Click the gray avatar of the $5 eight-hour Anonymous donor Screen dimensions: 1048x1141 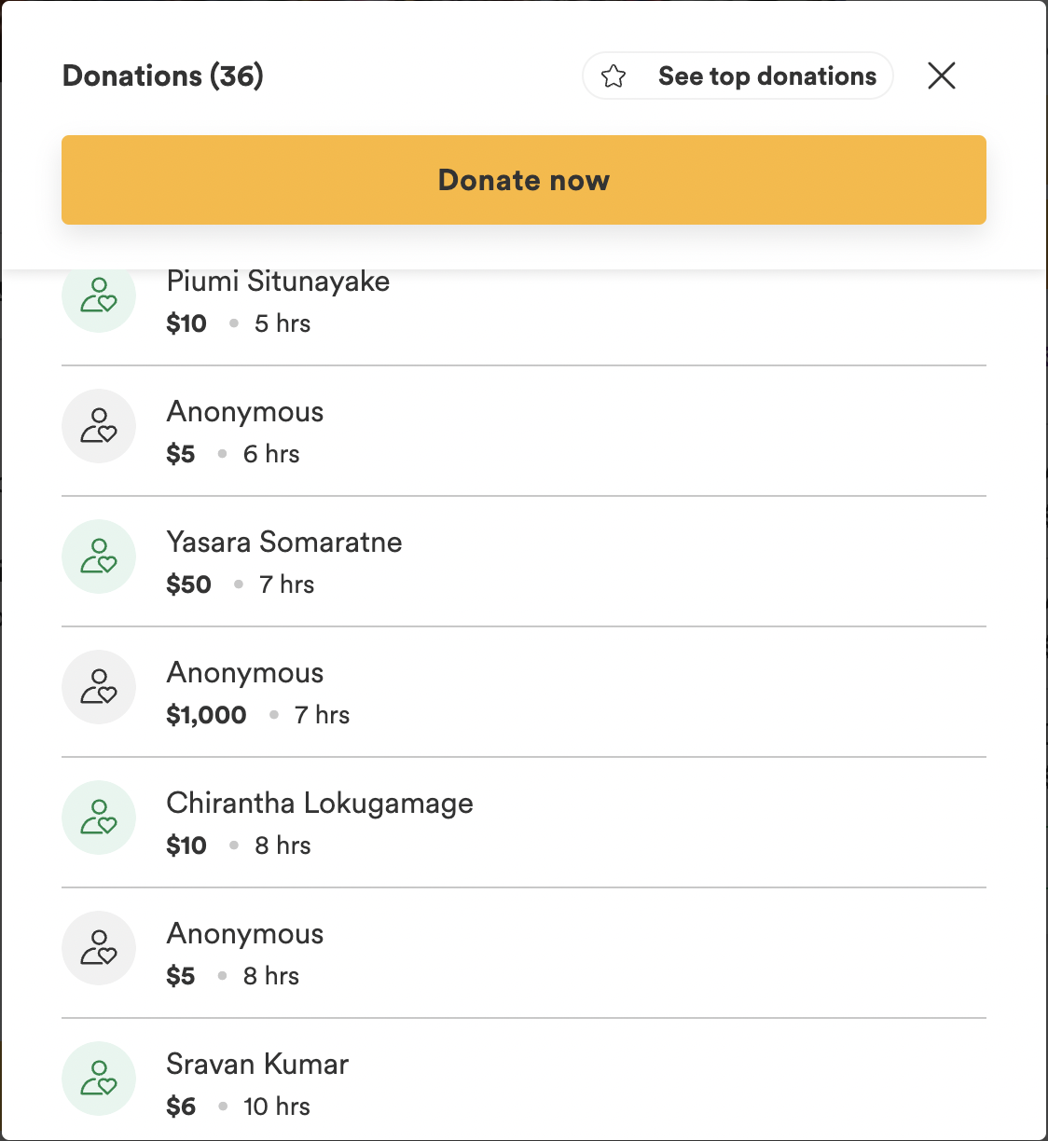[x=99, y=948]
